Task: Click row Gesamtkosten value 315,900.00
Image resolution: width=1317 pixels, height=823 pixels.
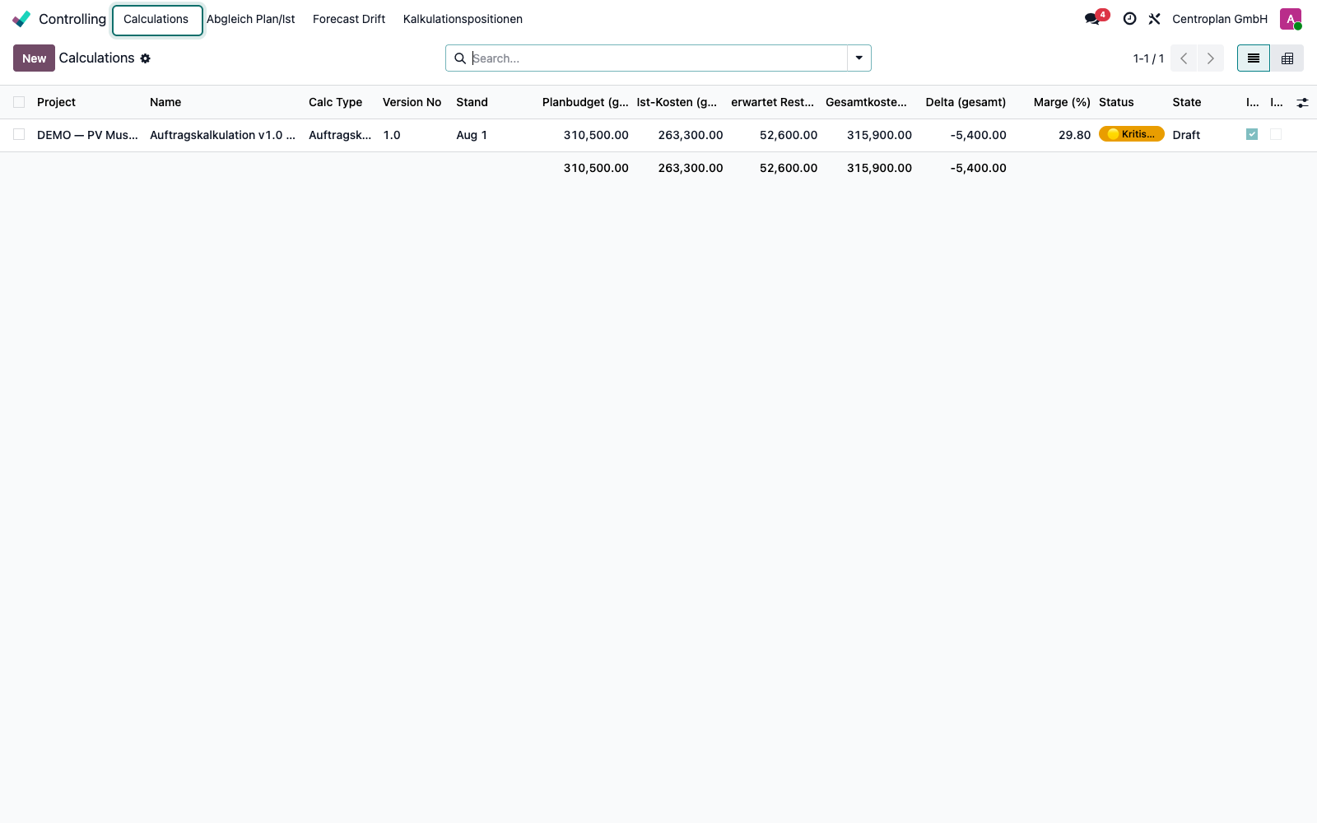Action: point(879,135)
